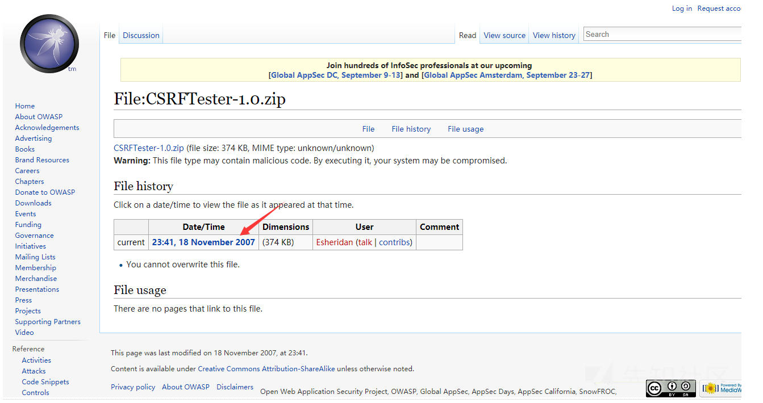Open Events sidebar link

[26, 214]
